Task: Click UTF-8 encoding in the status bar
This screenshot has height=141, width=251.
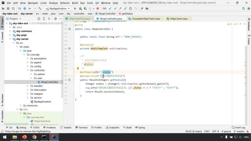Action: [x=215, y=132]
